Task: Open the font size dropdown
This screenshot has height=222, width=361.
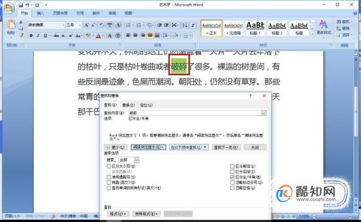Action: 79,25
